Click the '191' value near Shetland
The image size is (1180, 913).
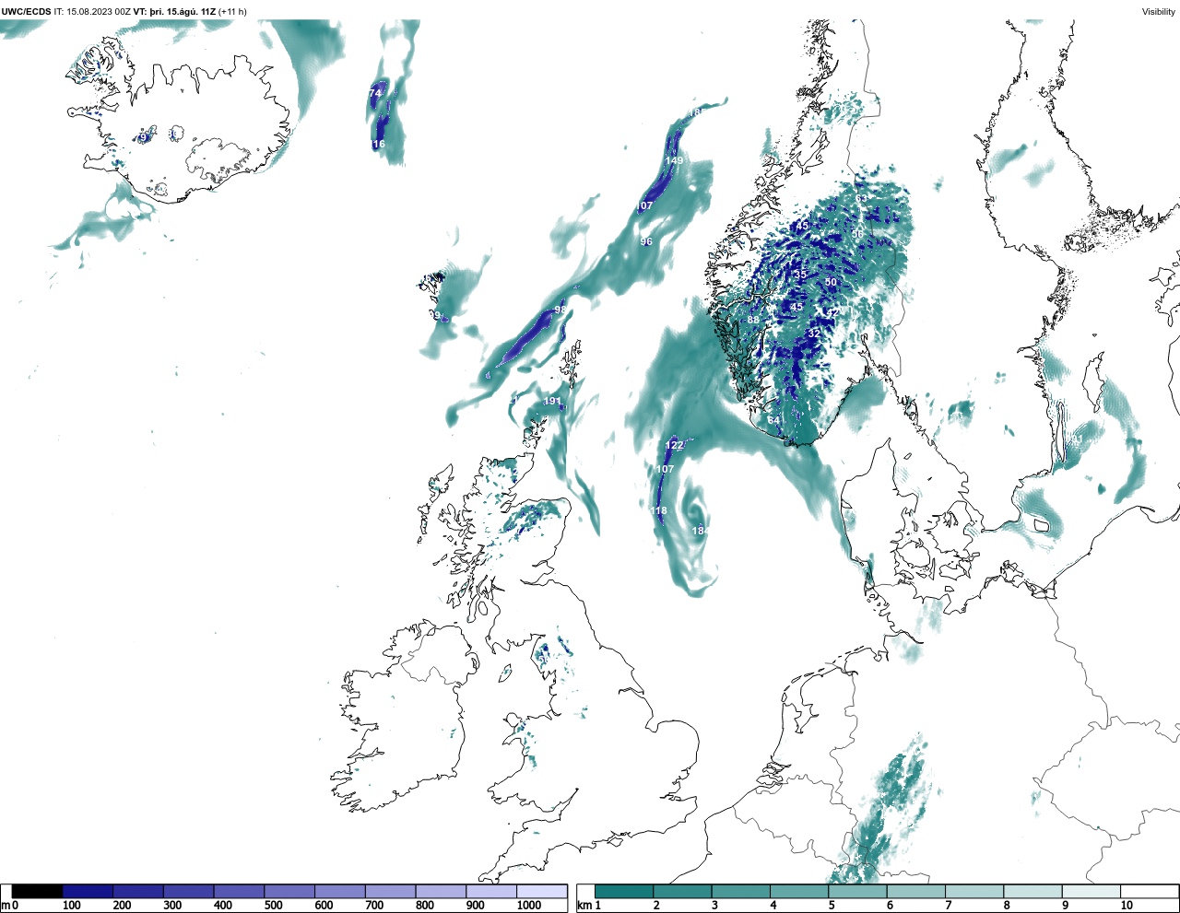pos(552,401)
